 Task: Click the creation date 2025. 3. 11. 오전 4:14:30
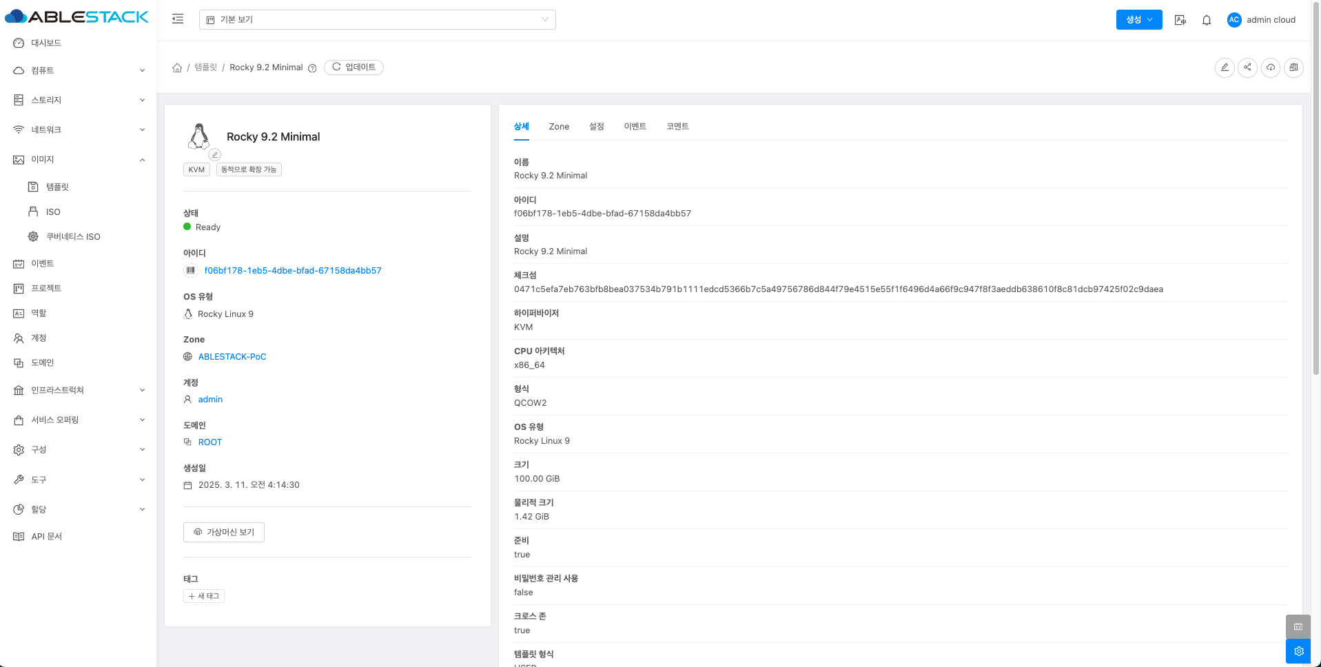pyautogui.click(x=249, y=485)
